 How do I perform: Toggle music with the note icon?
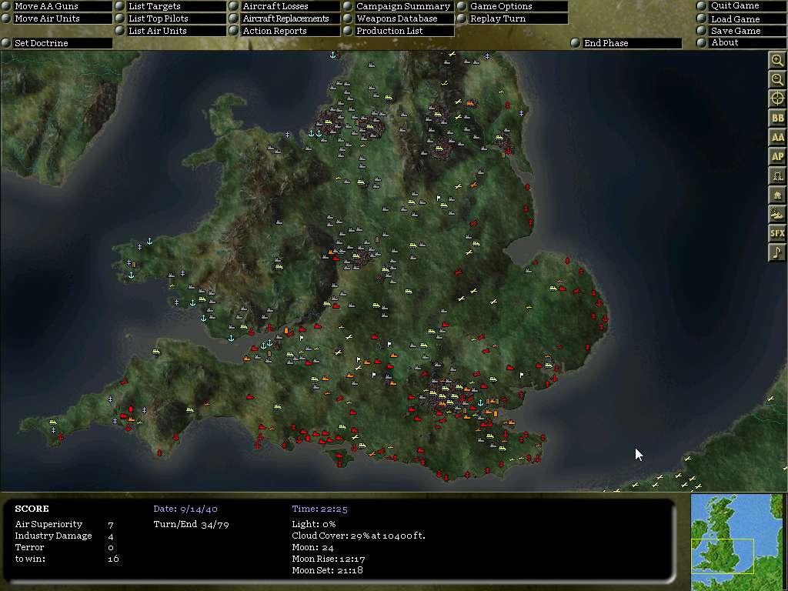tap(777, 252)
